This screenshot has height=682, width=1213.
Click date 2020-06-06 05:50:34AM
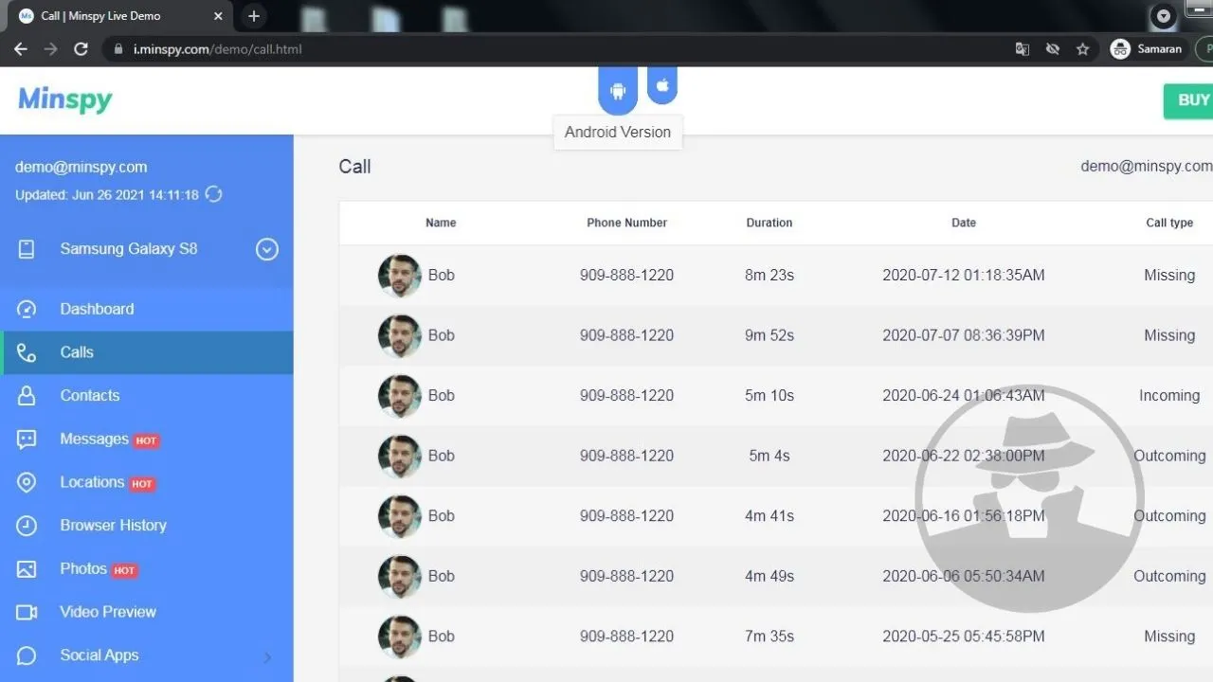click(x=964, y=576)
